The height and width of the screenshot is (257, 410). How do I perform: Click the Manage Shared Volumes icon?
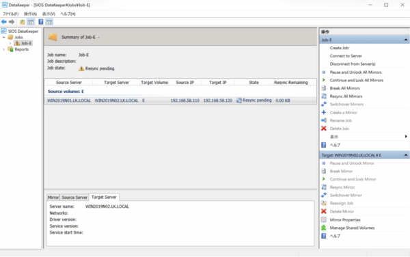coord(324,228)
